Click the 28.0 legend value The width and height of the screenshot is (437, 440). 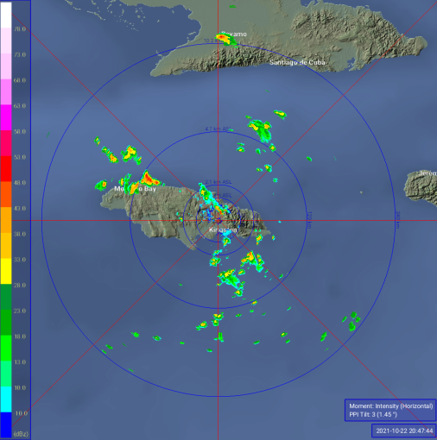pyautogui.click(x=20, y=285)
